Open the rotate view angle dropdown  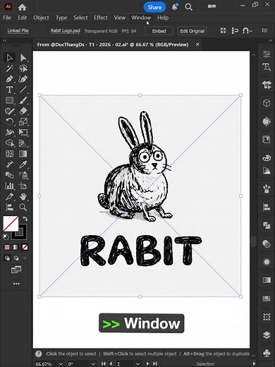93,363
